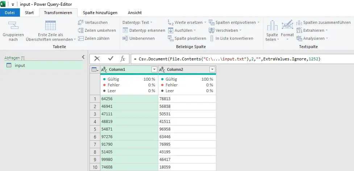The image size is (354, 171).
Task: Select the Transformieren tab
Action: click(58, 13)
